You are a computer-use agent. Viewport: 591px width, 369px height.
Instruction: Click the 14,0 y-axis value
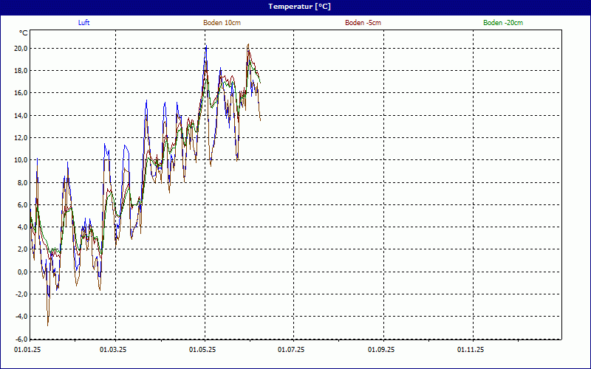click(x=21, y=116)
